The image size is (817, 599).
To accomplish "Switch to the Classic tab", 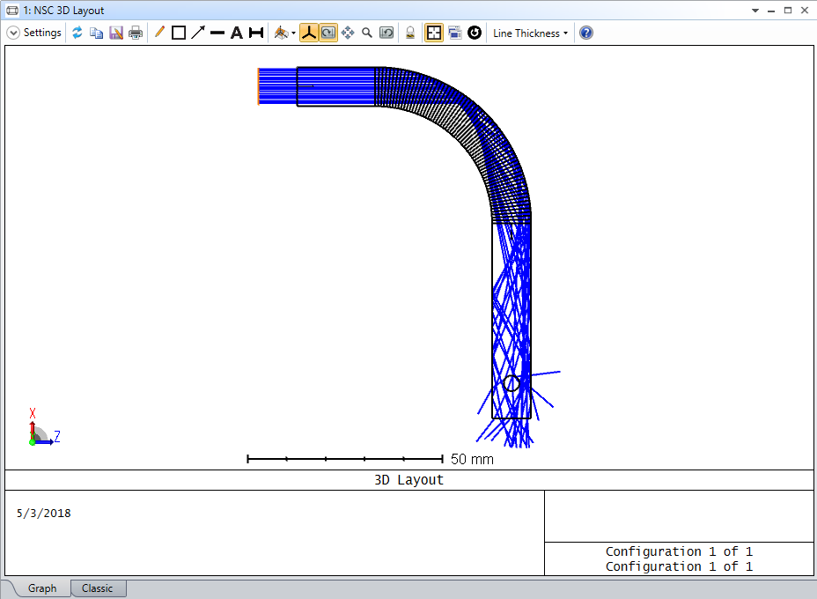I will coord(97,588).
